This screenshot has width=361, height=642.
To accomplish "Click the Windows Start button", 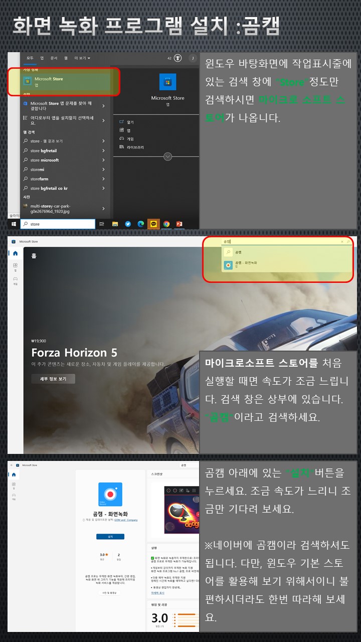I will pos(14,224).
